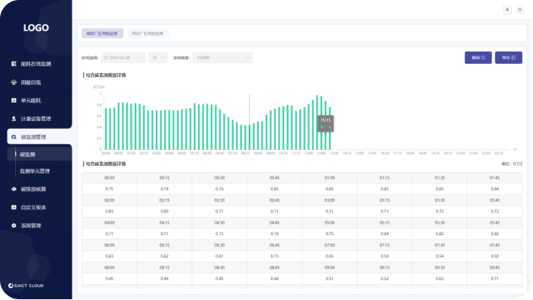
Task: Click the 碳监测管理 gear icon
Action: [14, 137]
